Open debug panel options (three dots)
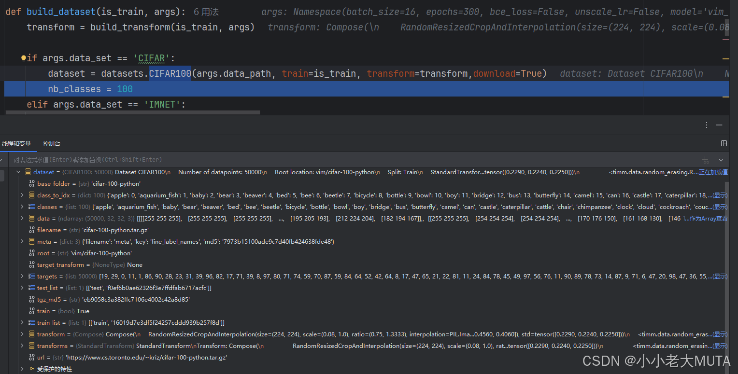The height and width of the screenshot is (374, 738). (707, 125)
